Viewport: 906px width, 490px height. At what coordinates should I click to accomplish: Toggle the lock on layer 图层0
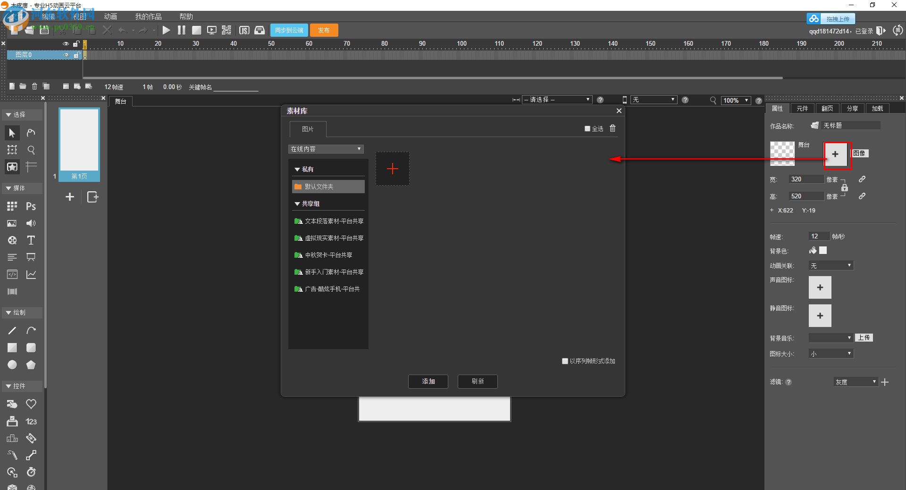pyautogui.click(x=77, y=55)
